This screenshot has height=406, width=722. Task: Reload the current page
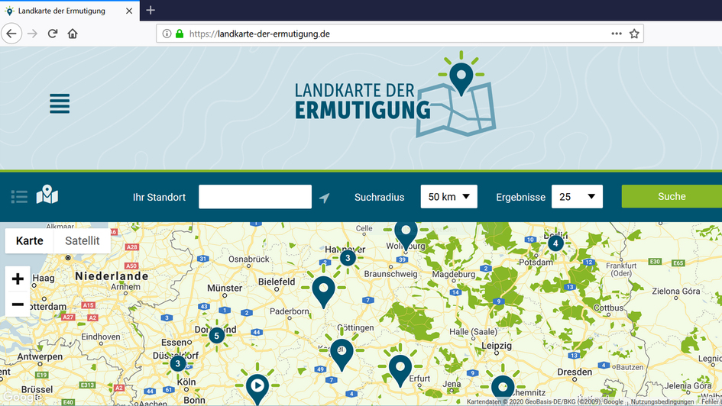(x=53, y=34)
